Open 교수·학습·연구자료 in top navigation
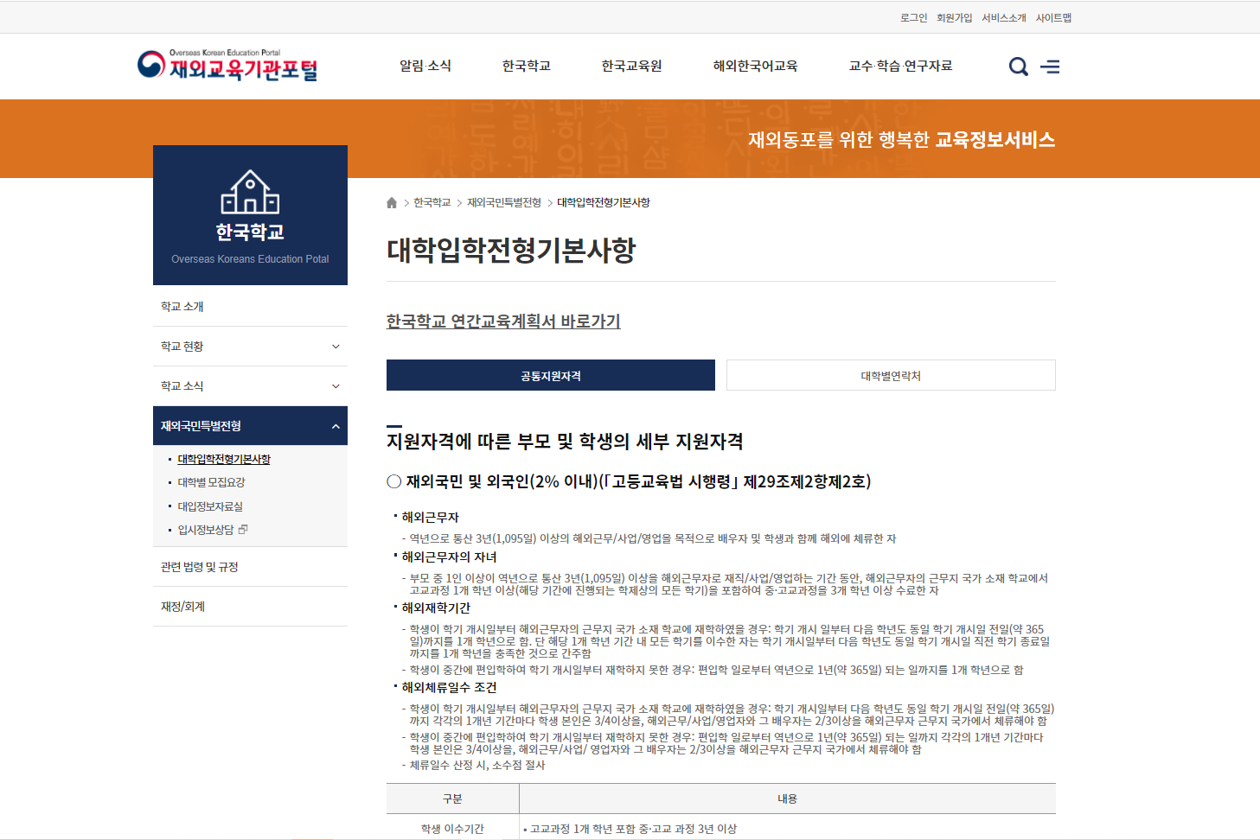Viewport: 1260px width, 840px height. [x=900, y=66]
